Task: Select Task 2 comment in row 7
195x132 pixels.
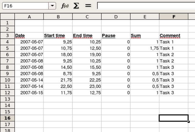Action: 174,61
